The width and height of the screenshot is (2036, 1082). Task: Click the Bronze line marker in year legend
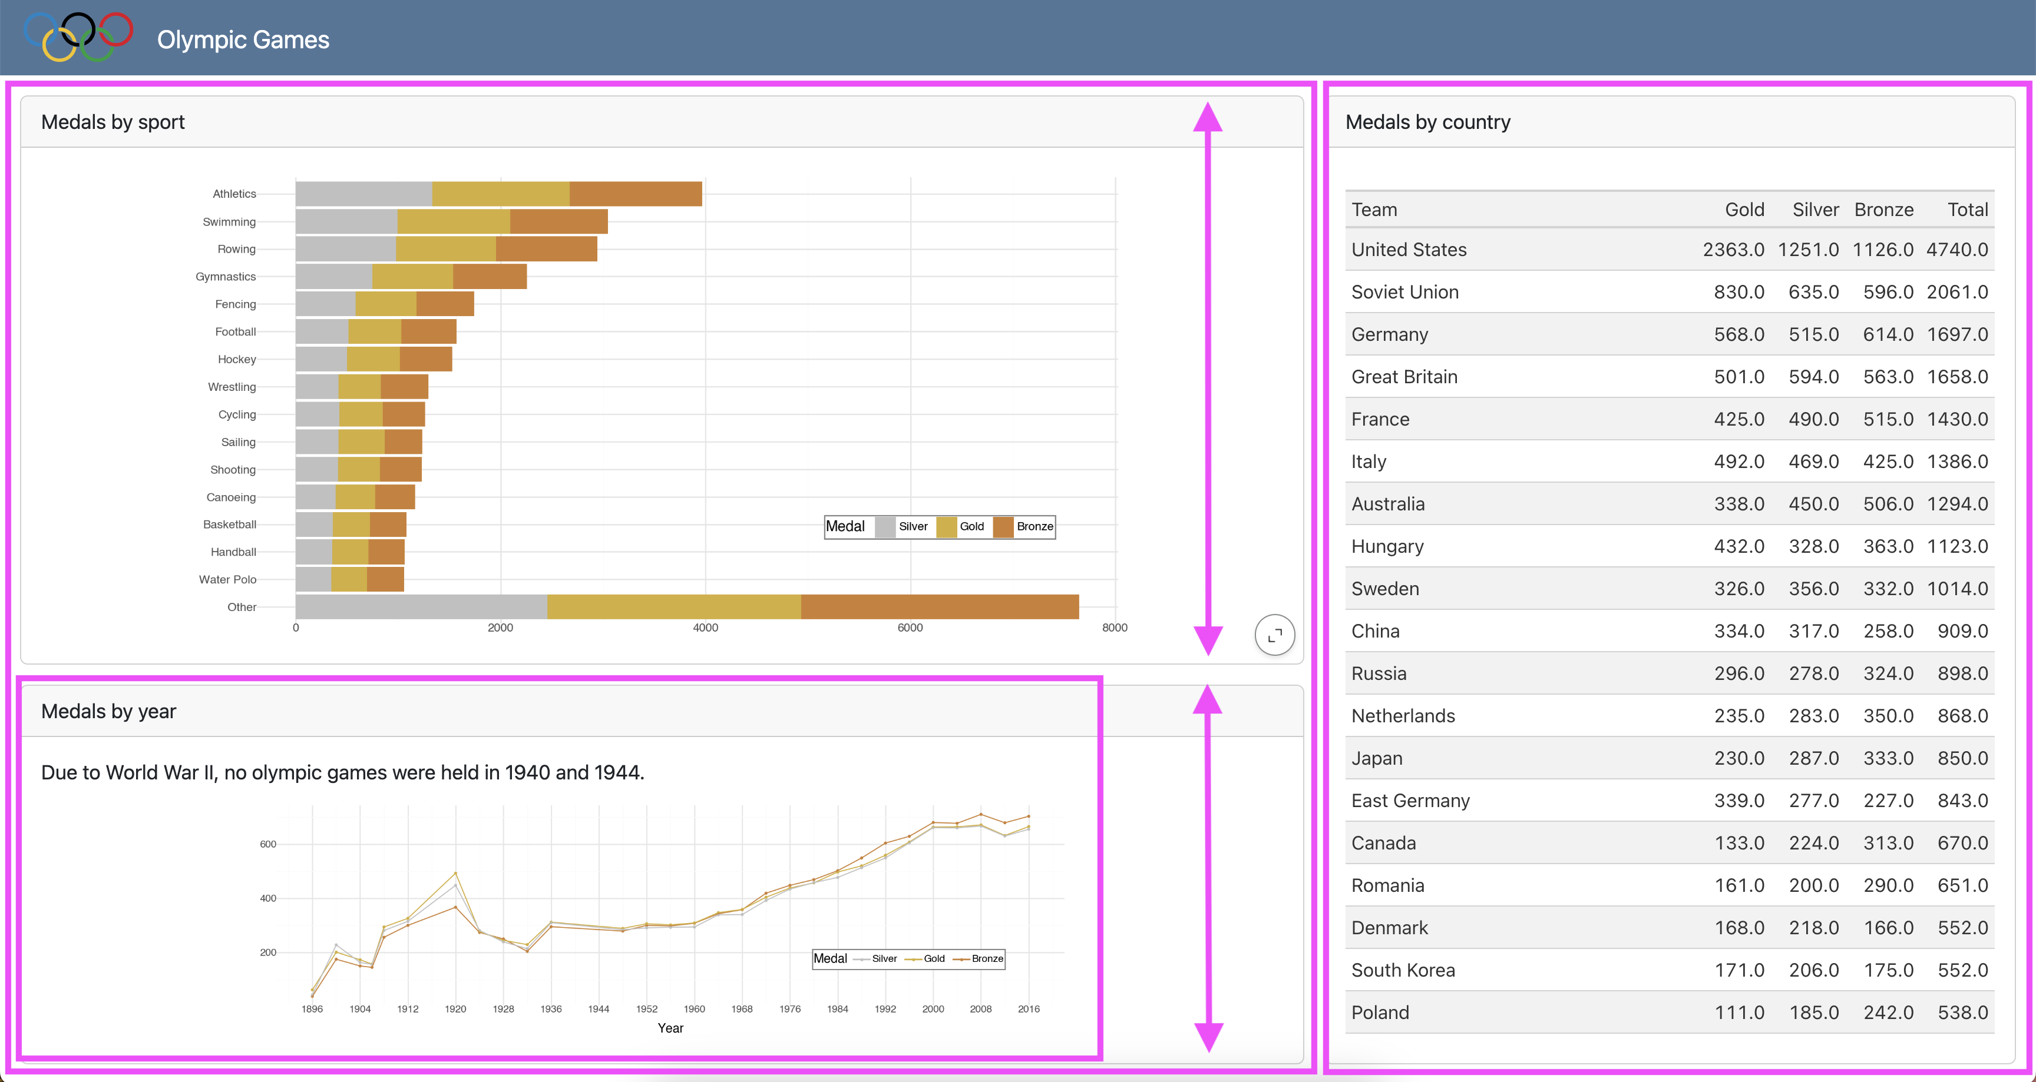coord(961,959)
